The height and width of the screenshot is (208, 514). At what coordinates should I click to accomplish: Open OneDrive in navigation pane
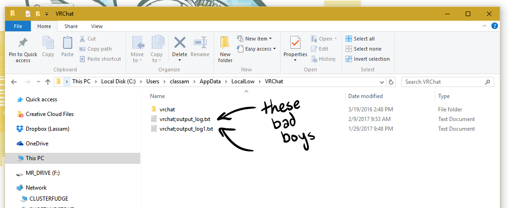tap(37, 144)
